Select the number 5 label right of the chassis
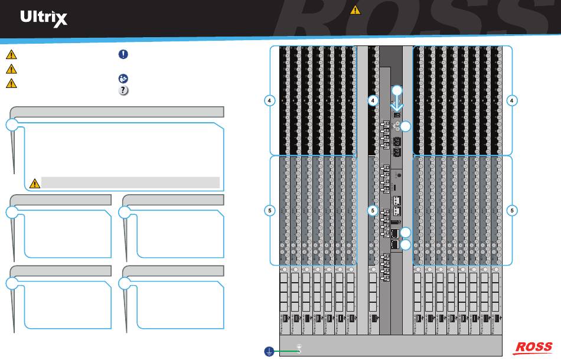This screenshot has height=363, width=561. click(511, 211)
